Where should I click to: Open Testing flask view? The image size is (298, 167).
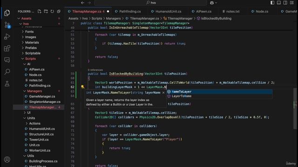point(7,83)
